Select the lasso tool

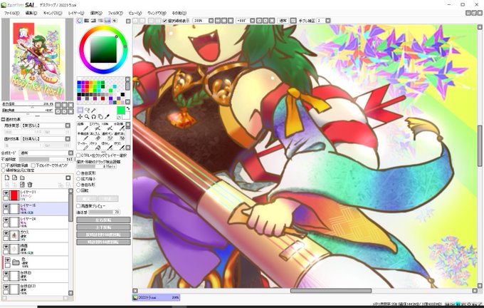coord(87,110)
